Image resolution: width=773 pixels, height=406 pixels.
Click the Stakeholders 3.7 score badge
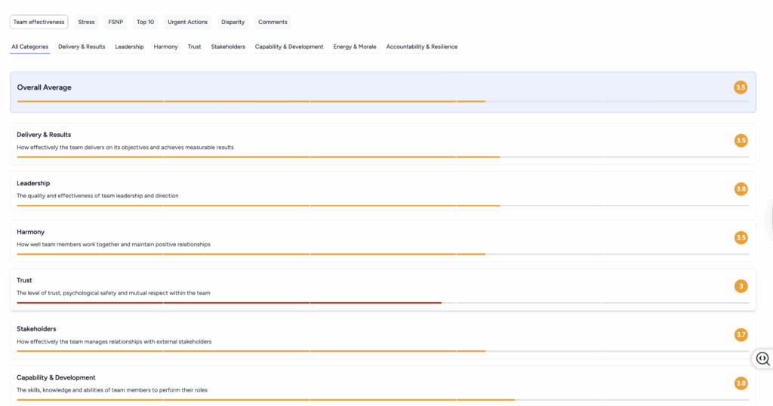(741, 334)
